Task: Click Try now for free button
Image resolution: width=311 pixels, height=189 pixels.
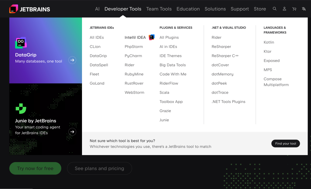Action: pos(35,168)
